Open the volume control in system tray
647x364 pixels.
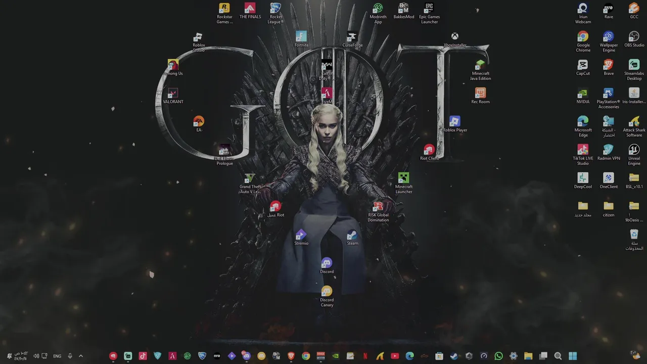click(x=36, y=356)
